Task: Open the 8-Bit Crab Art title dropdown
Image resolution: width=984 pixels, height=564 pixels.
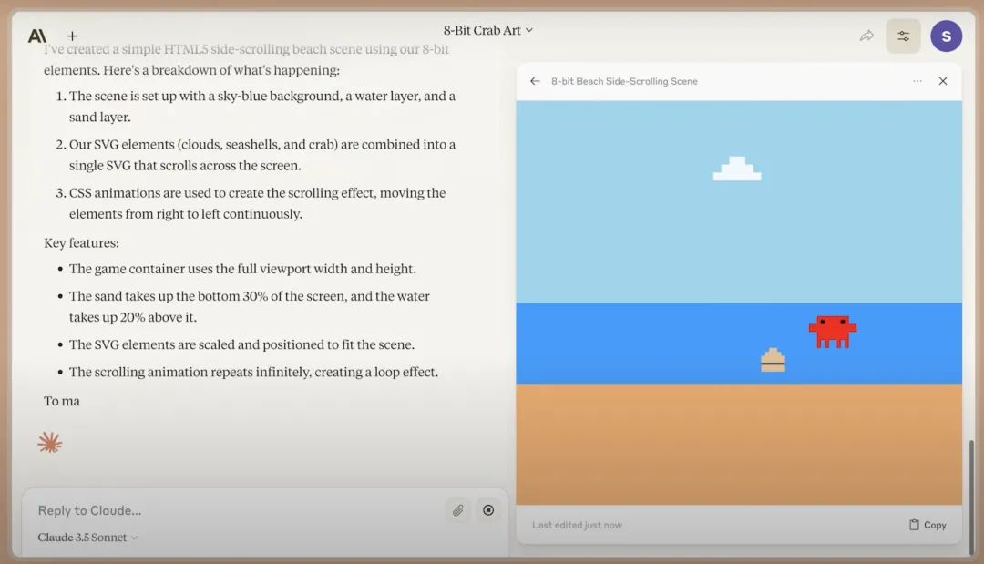Action: point(487,30)
